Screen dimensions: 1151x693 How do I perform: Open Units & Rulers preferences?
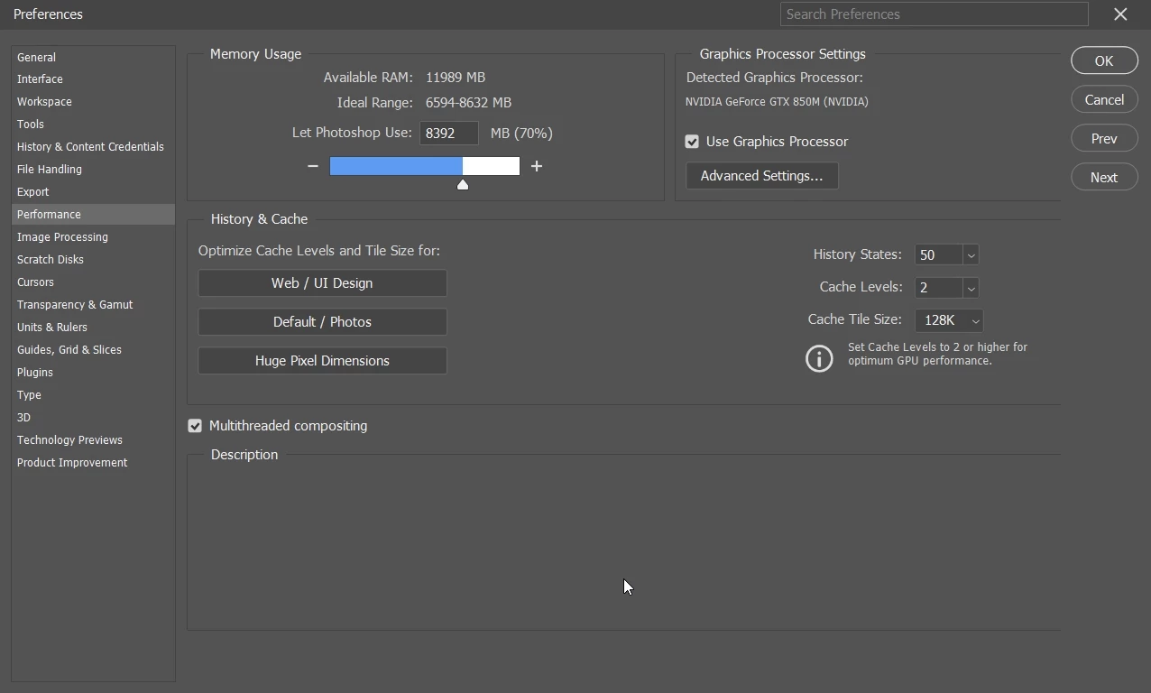click(93, 328)
